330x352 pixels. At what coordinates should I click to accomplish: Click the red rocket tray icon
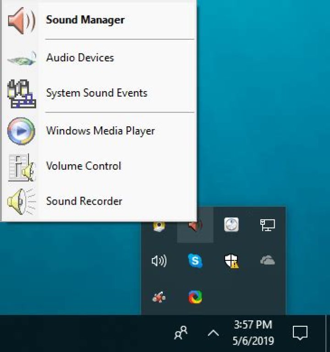coord(159,297)
